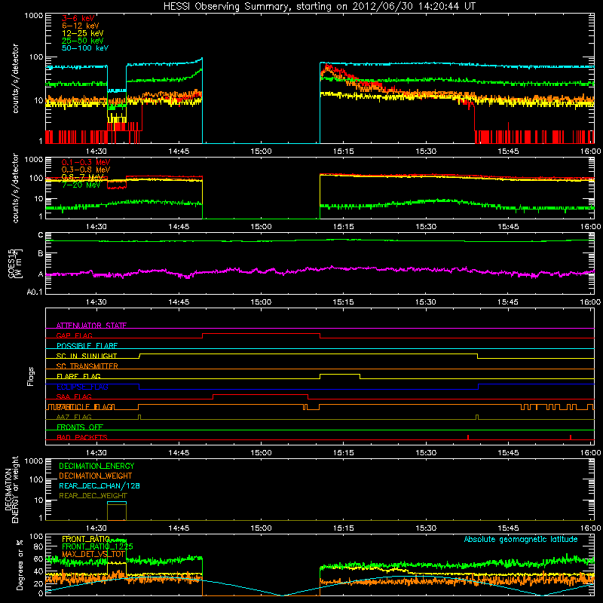Screen dimensions: 603x603
Task: Click the 0.8-7 MeV legend label
Action: [83, 177]
